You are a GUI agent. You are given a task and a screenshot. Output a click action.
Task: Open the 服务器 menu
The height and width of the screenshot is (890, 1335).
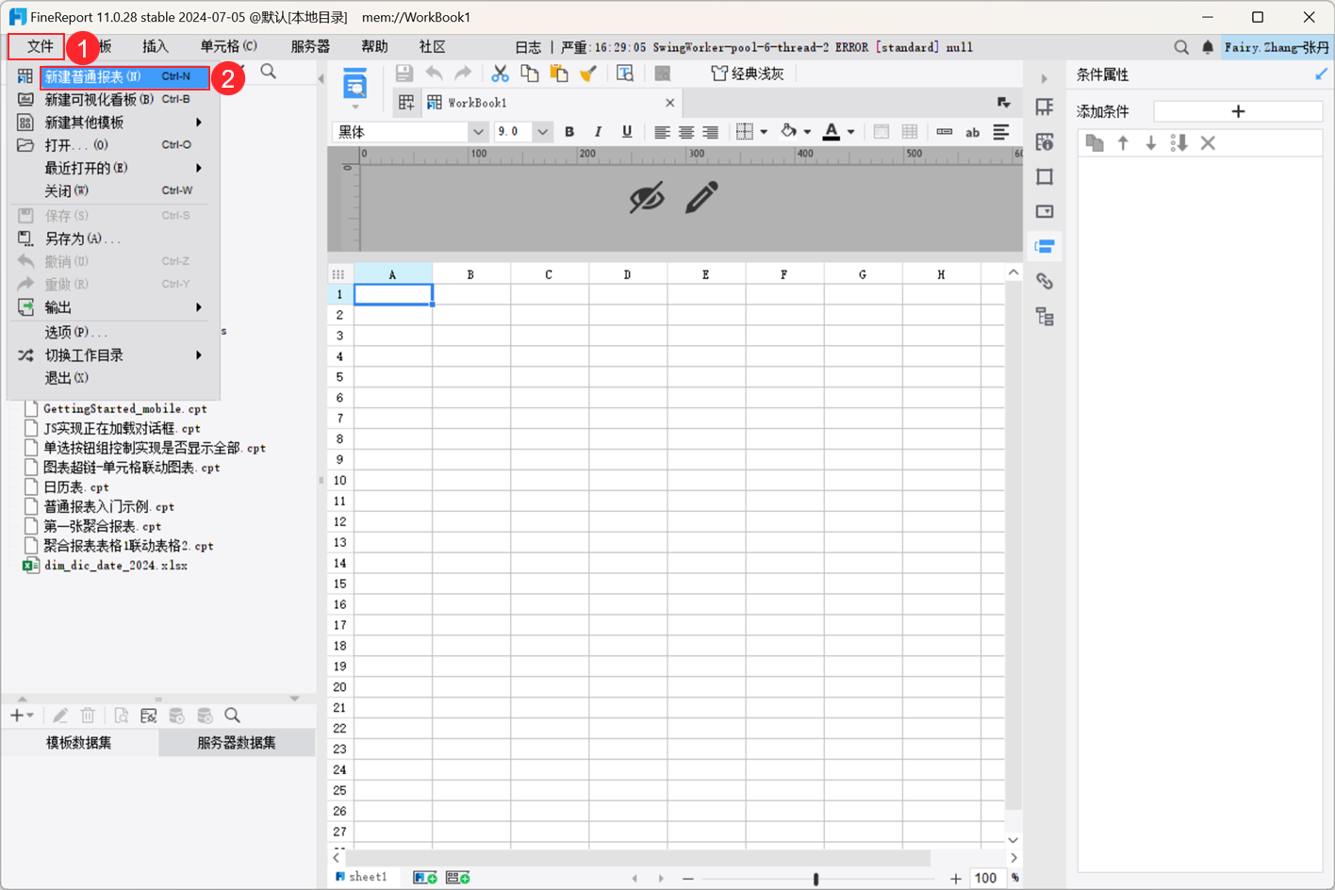[x=310, y=46]
